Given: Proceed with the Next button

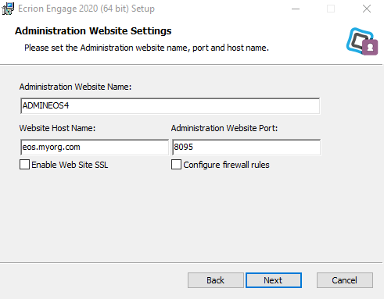Looking at the screenshot, I should pyautogui.click(x=274, y=280).
